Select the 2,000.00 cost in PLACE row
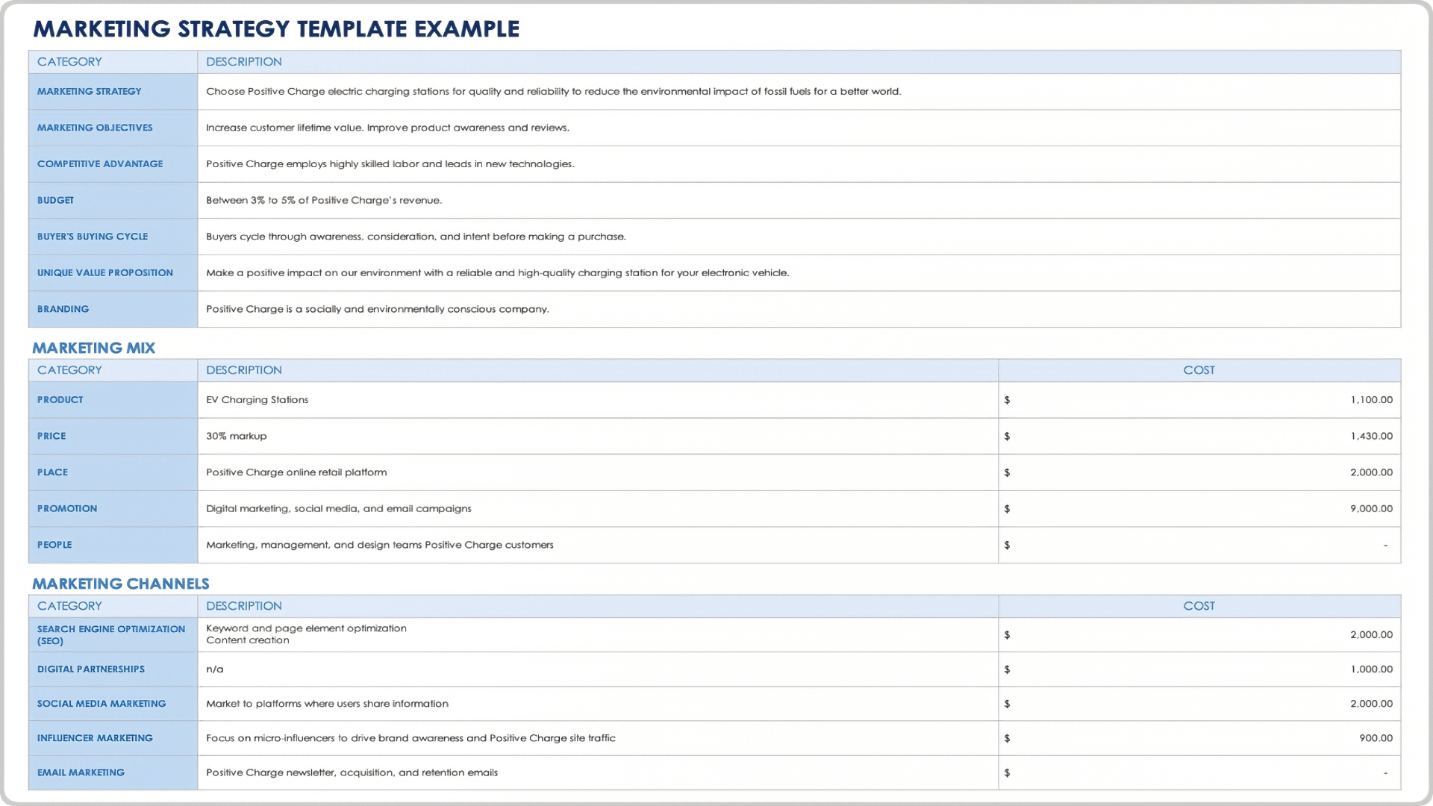 [1371, 472]
